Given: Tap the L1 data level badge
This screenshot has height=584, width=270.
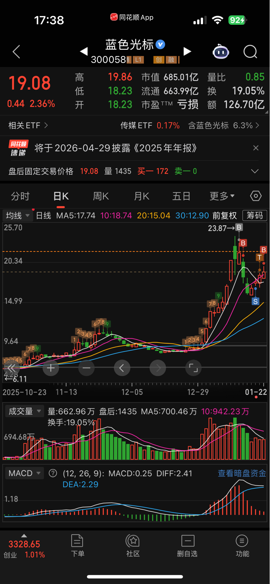Looking at the screenshot, I should [x=138, y=60].
